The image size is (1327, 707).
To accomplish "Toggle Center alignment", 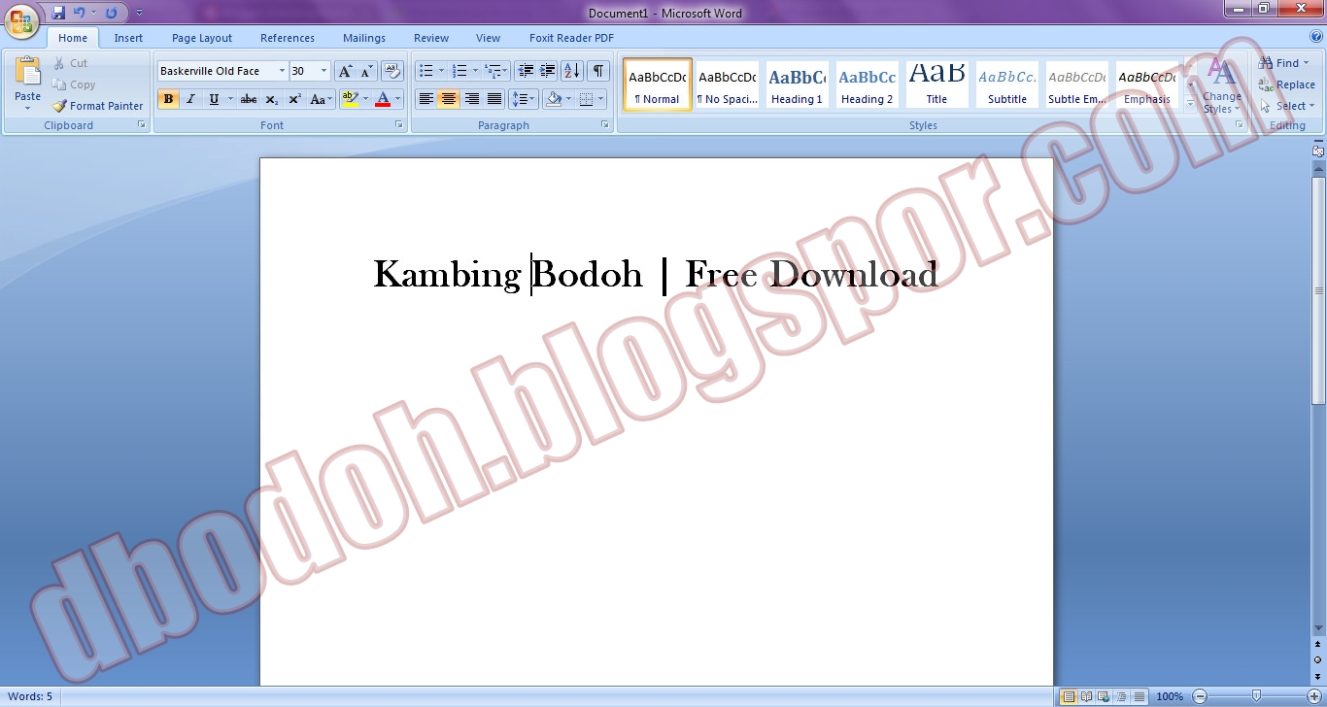I will [449, 99].
